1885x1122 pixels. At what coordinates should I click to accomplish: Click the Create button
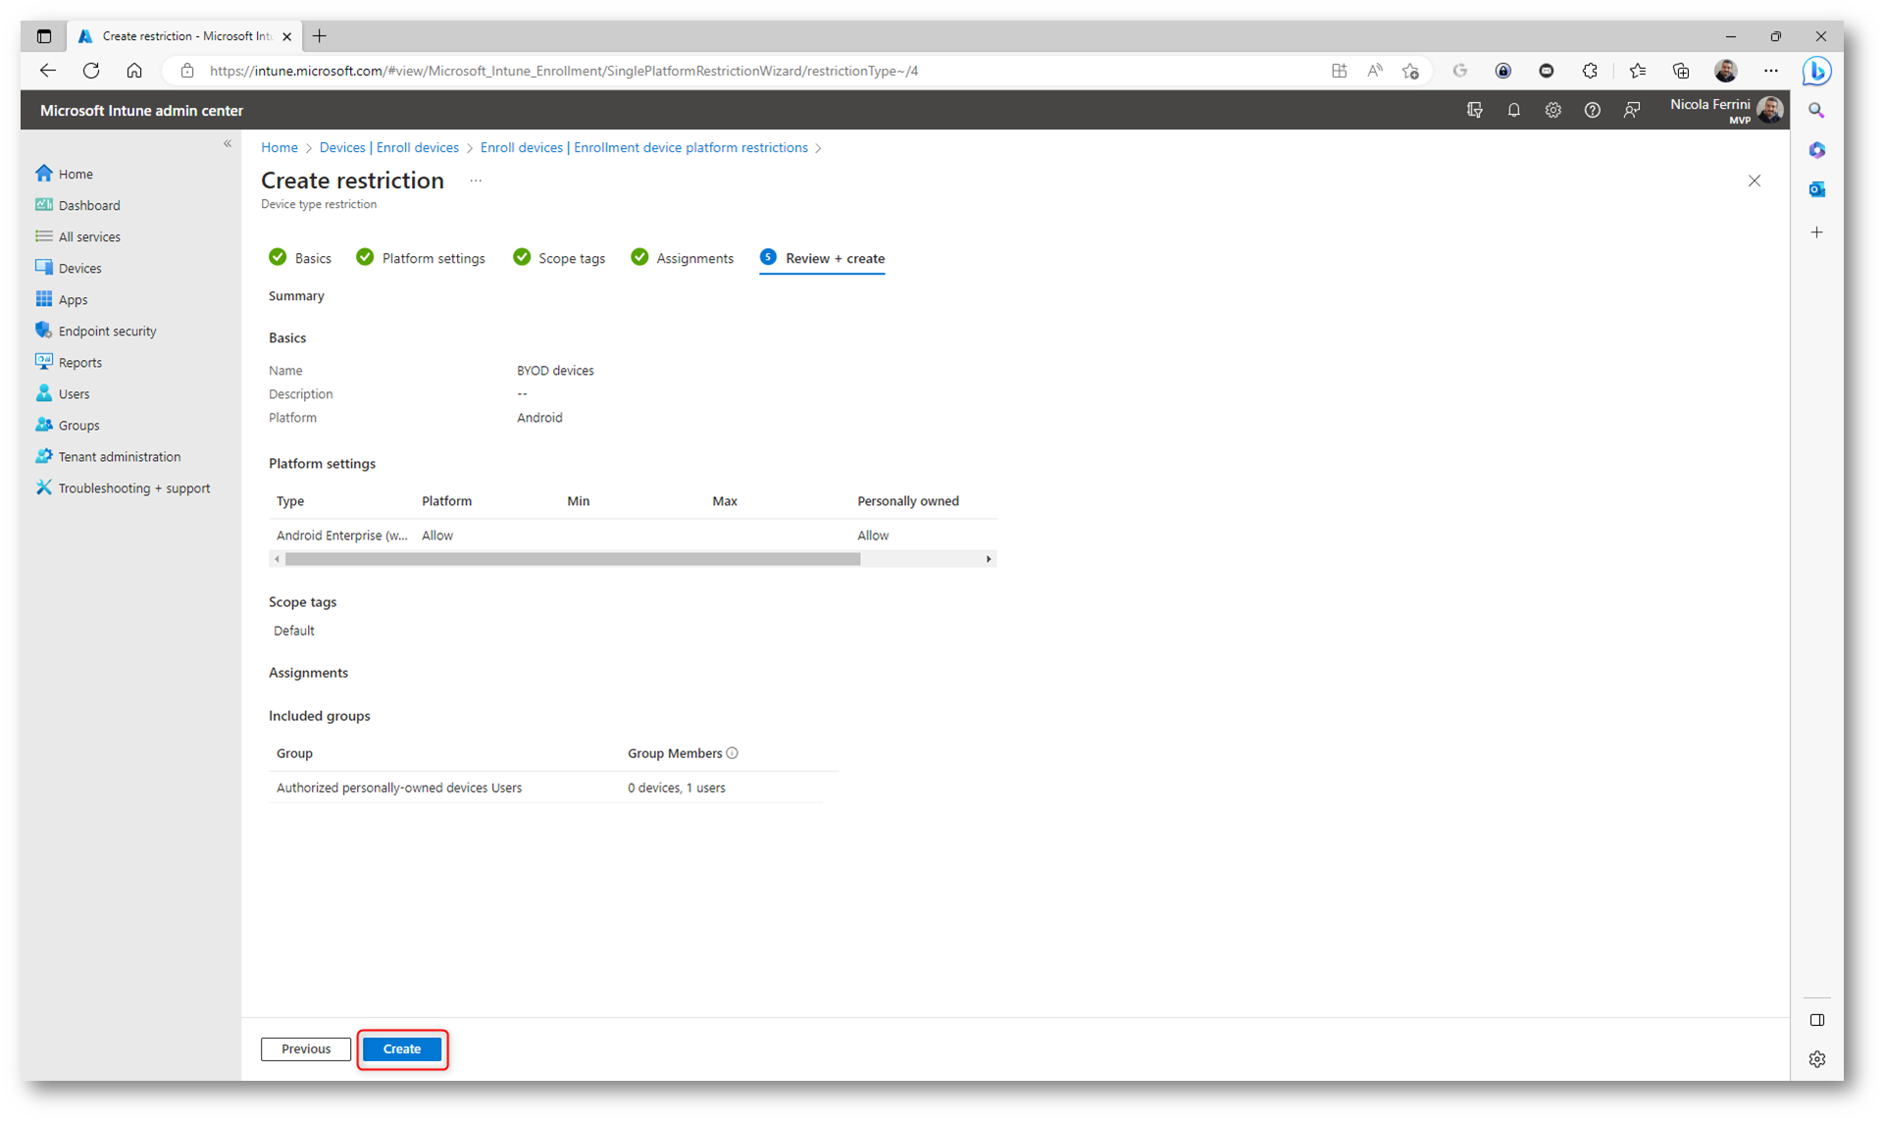[x=402, y=1048]
